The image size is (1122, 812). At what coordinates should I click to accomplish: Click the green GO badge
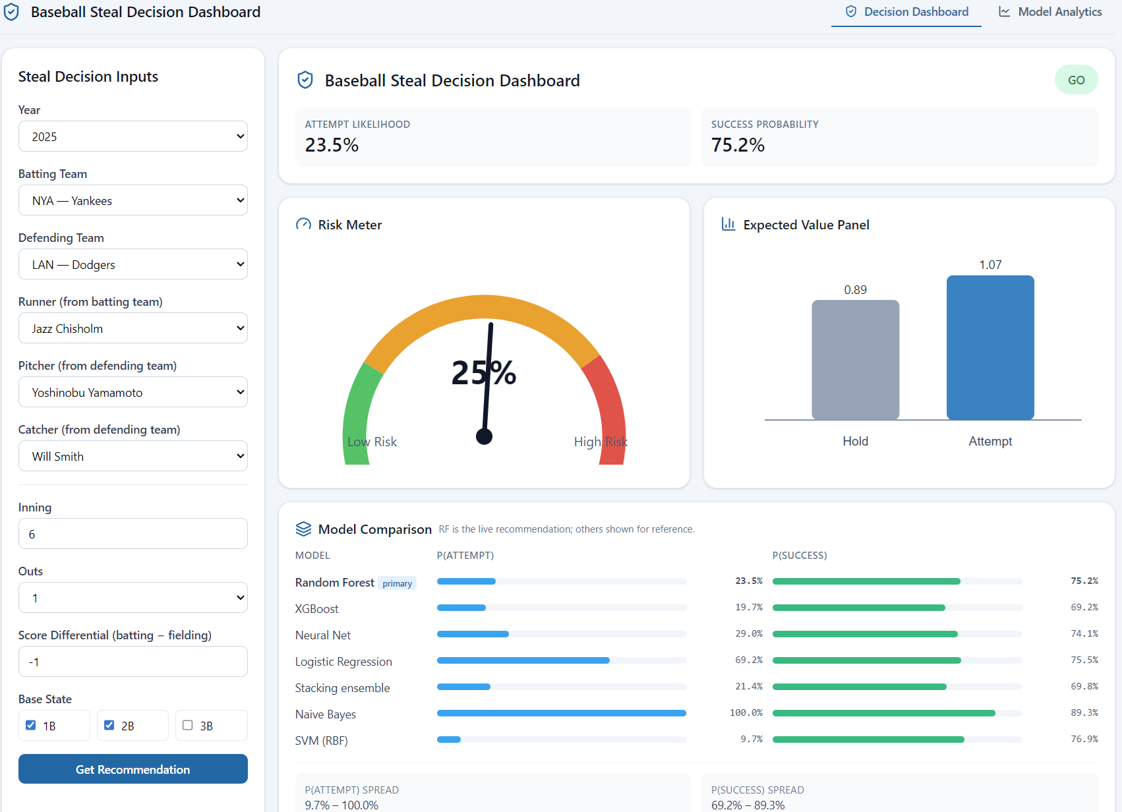point(1077,80)
